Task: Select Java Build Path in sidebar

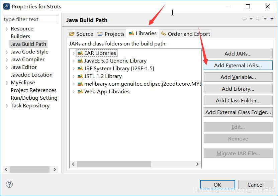Action: [28, 44]
